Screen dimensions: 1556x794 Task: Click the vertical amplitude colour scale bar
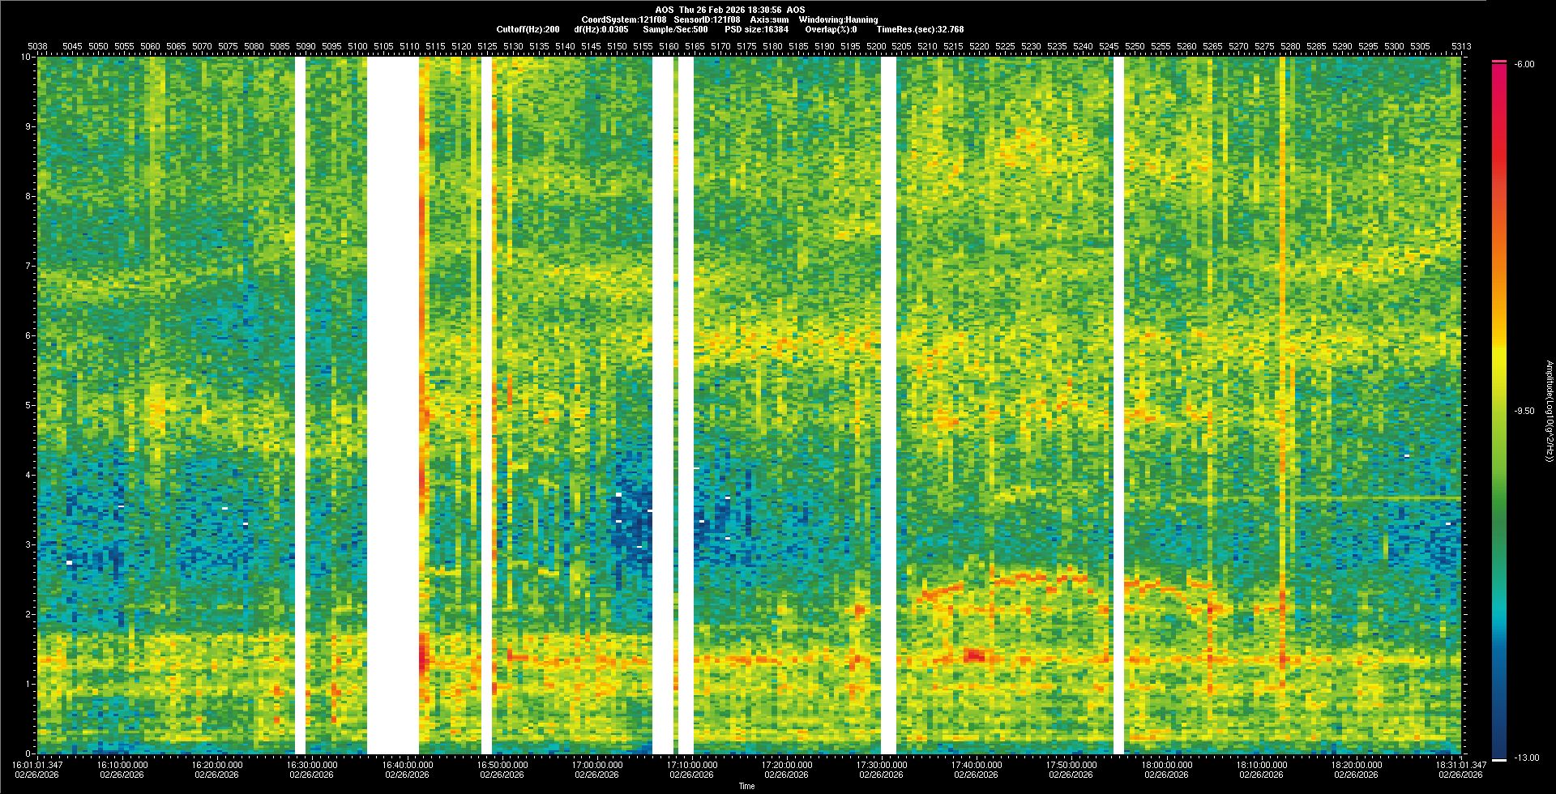(1499, 411)
